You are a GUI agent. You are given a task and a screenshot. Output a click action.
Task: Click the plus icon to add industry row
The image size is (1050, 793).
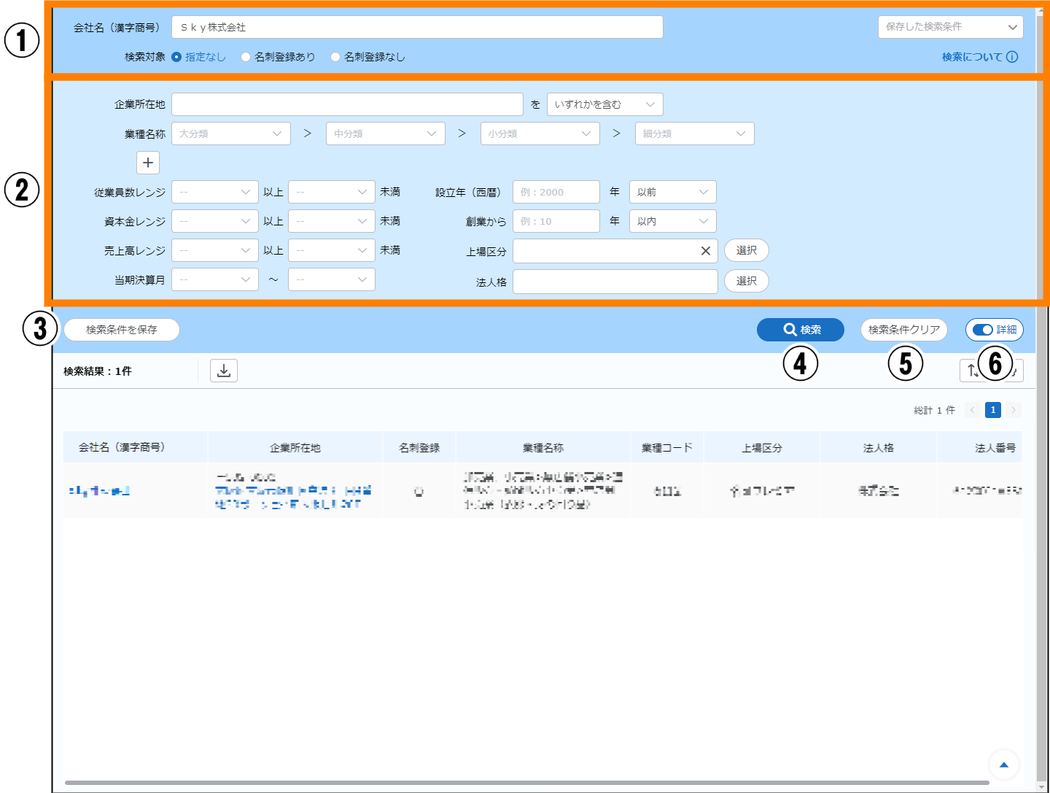(148, 163)
